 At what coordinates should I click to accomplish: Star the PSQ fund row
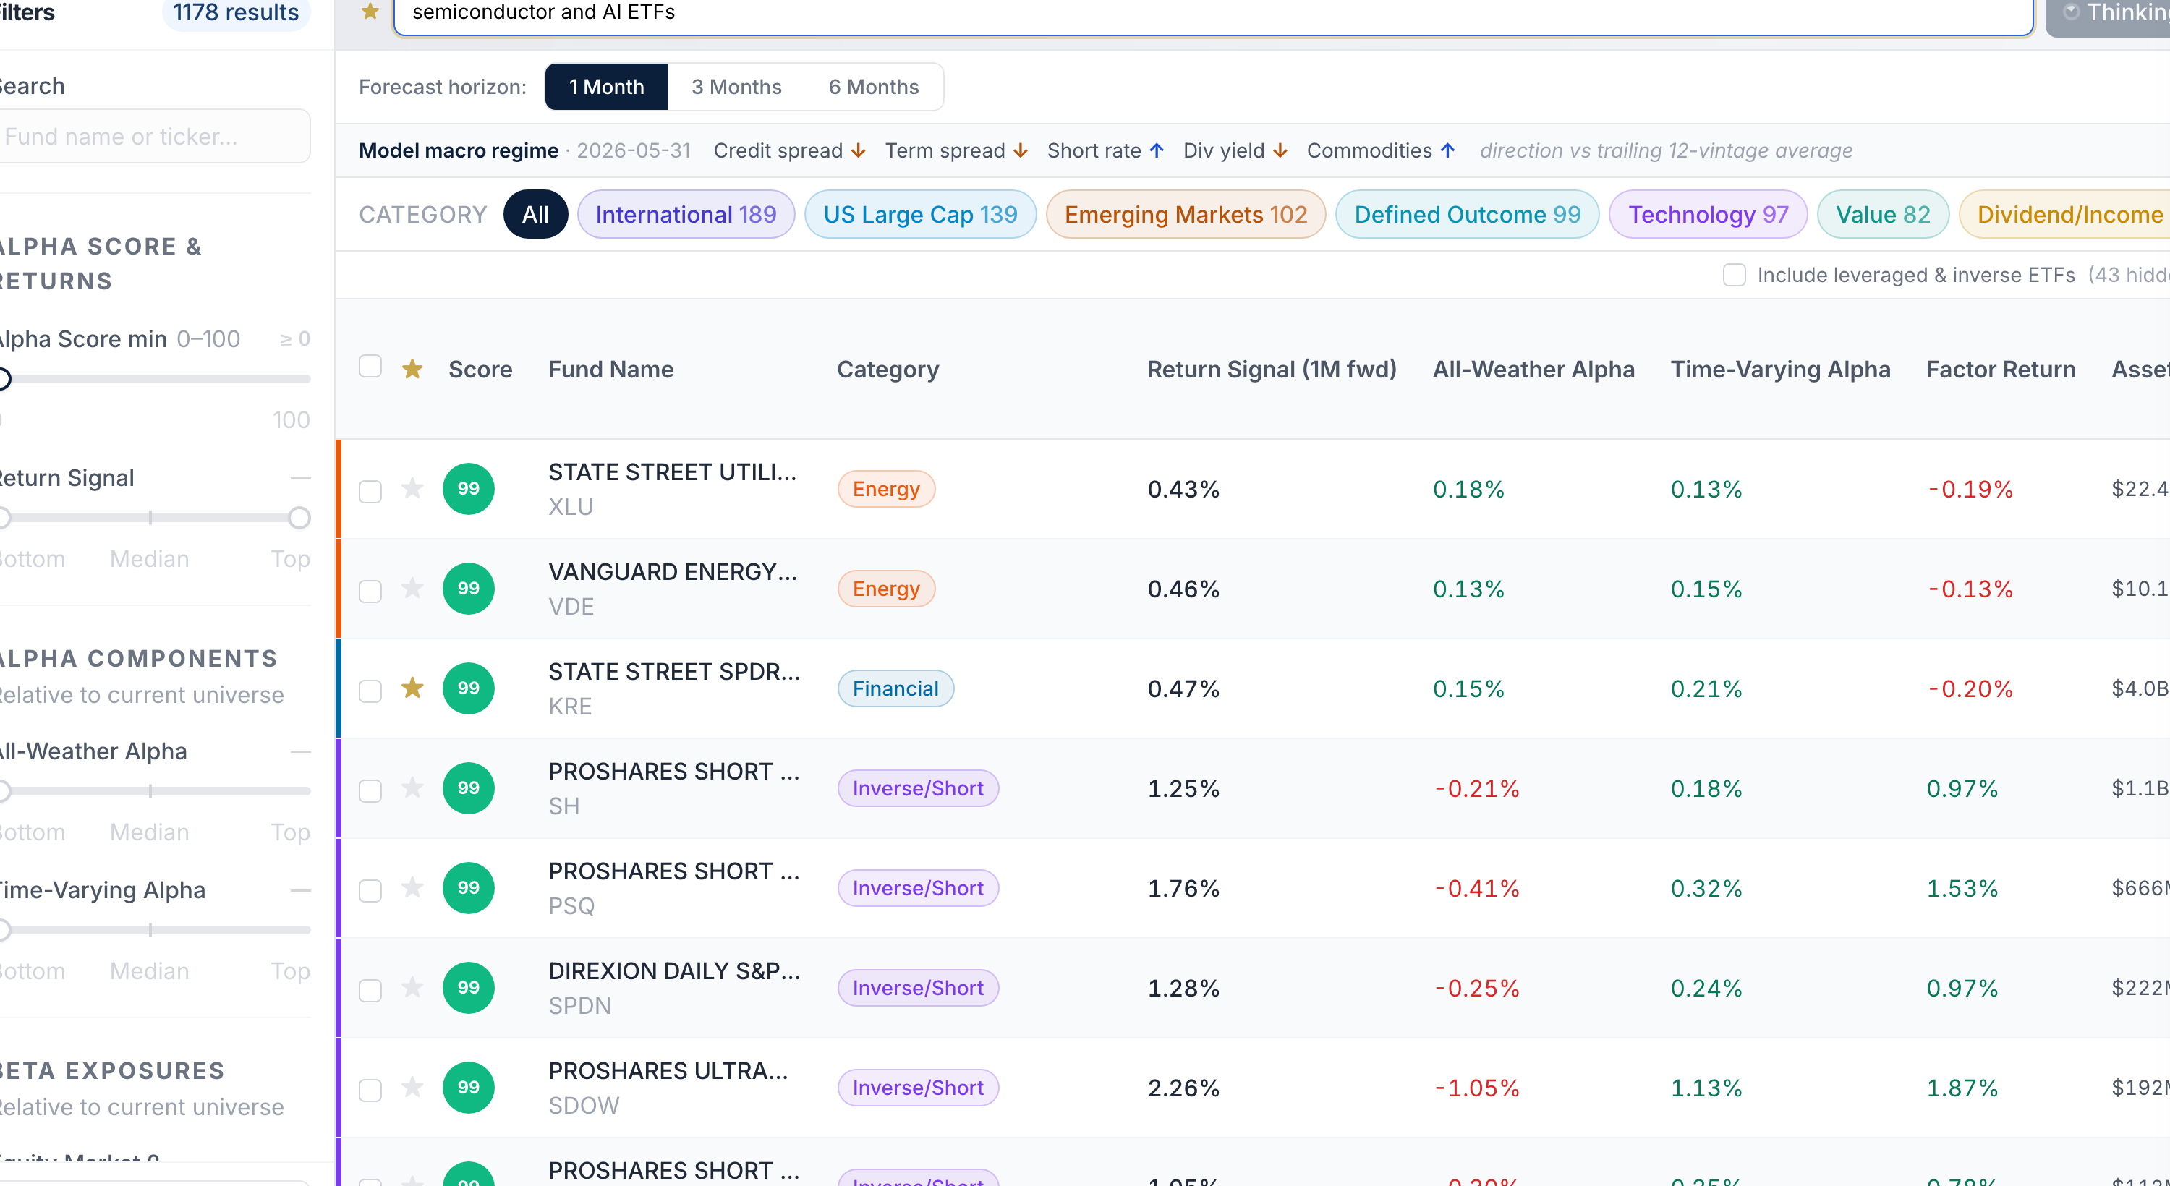point(412,887)
